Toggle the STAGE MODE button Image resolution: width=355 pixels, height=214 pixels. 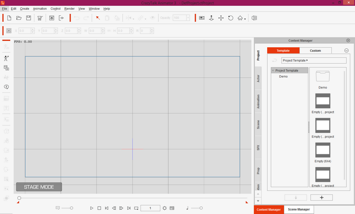pos(39,187)
